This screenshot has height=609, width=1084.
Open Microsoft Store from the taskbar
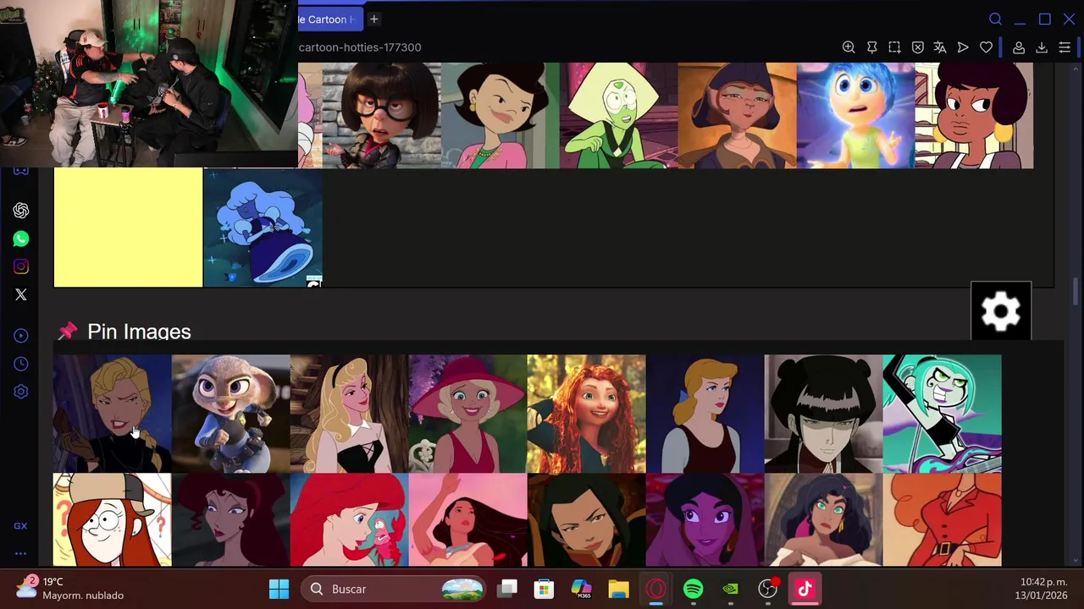[x=544, y=589]
